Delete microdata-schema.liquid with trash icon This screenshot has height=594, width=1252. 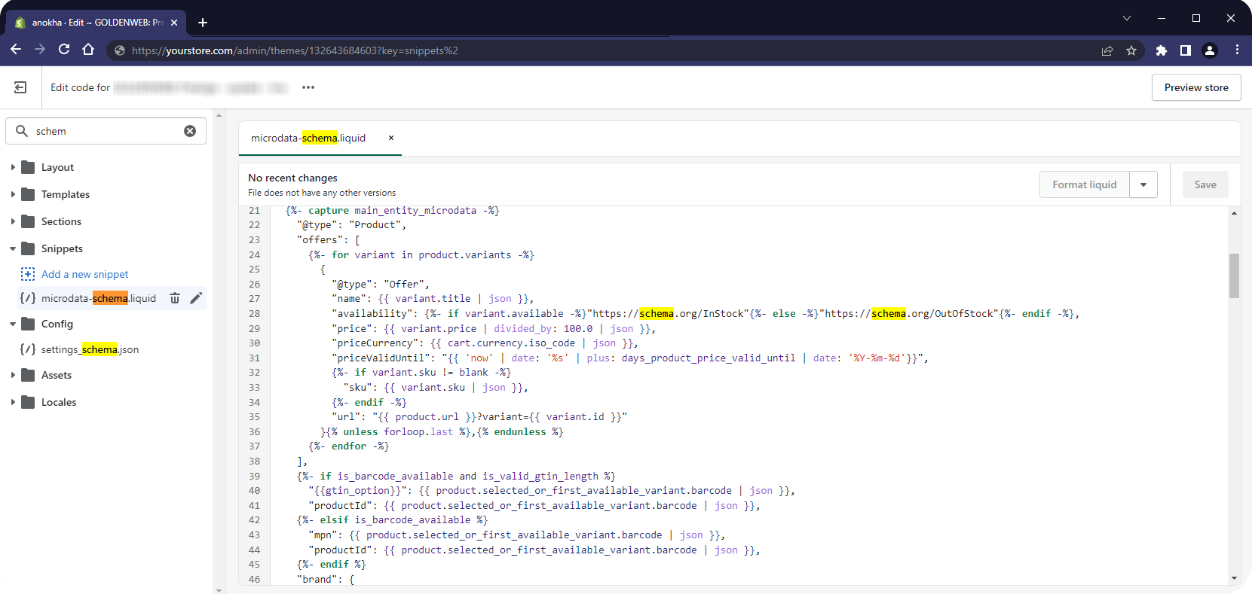pyautogui.click(x=175, y=298)
